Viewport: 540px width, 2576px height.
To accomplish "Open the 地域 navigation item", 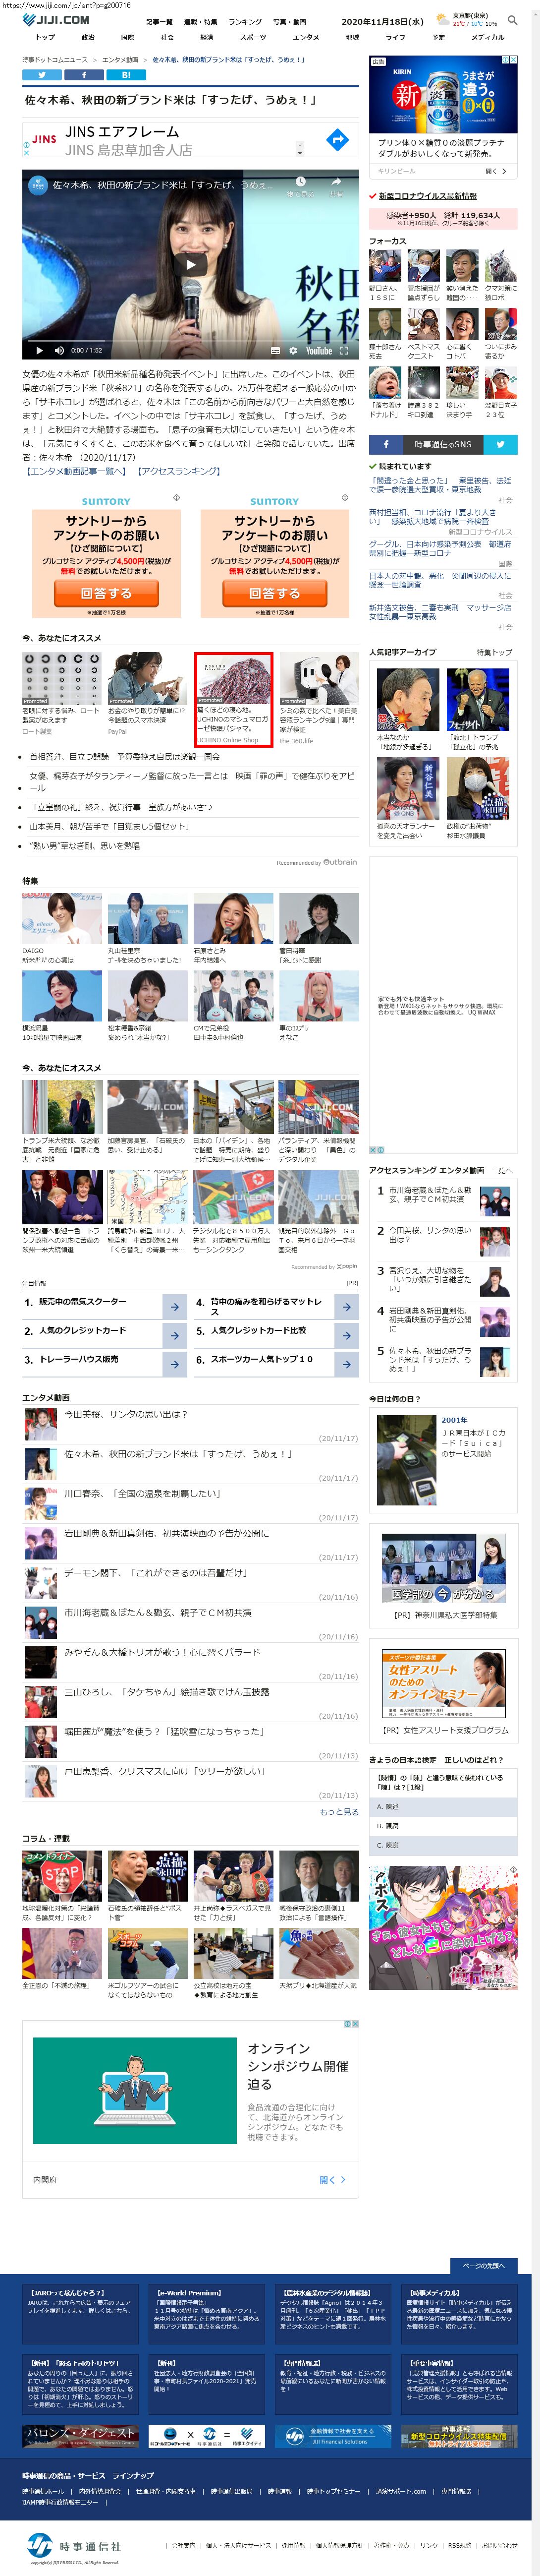I will tap(352, 37).
